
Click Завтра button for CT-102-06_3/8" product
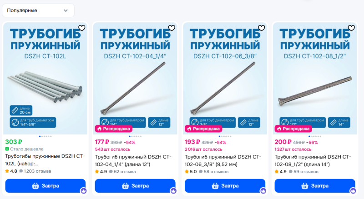(225, 186)
